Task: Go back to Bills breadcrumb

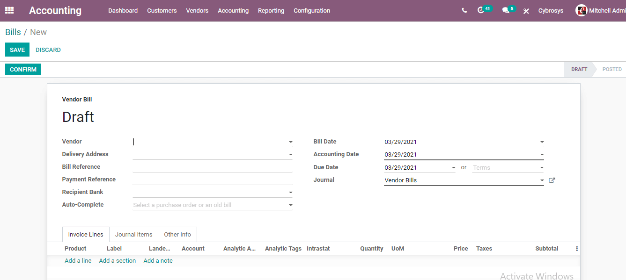Action: 13,32
